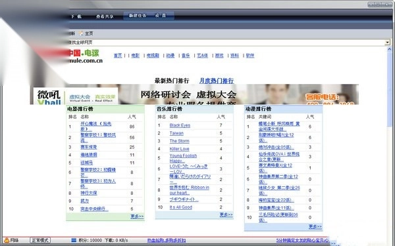
Task: Open the 电视剧 navigation link
Action: pyautogui.click(x=153, y=56)
